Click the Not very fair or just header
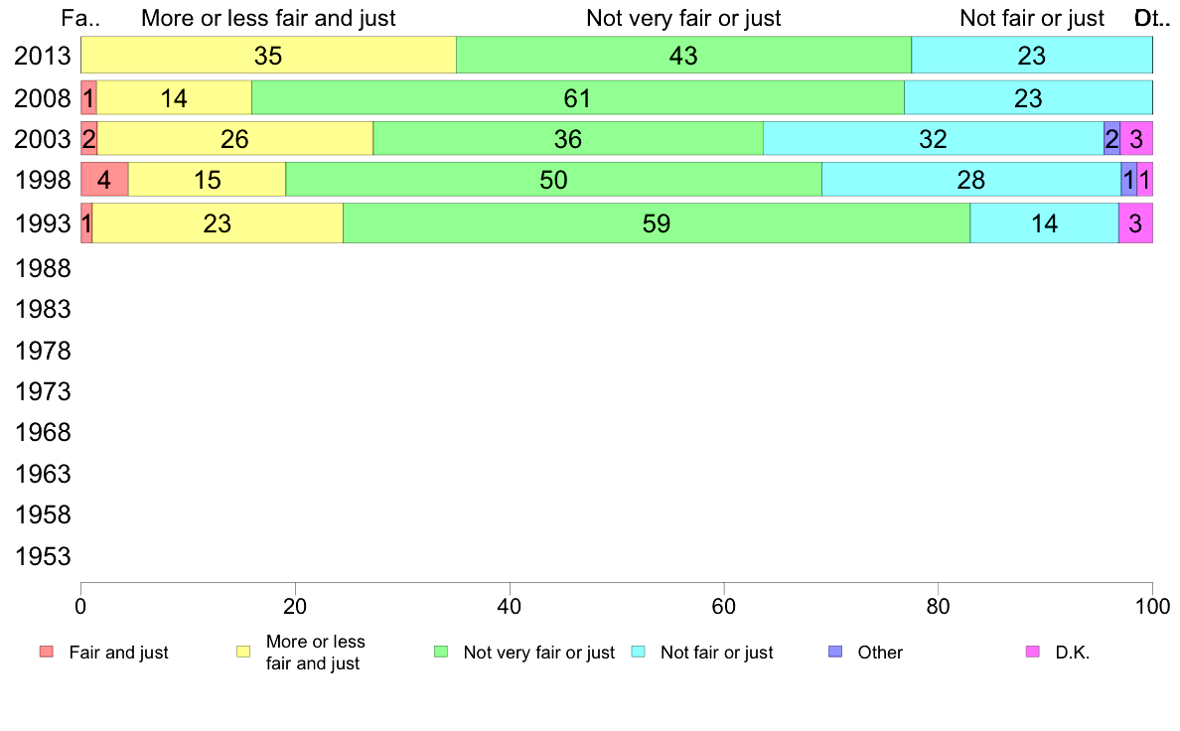Image resolution: width=1180 pixels, height=731 pixels. coord(683,18)
